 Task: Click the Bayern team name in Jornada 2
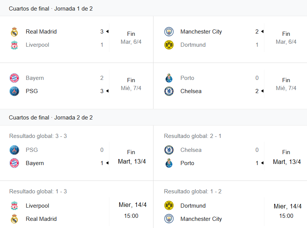click(x=35, y=163)
